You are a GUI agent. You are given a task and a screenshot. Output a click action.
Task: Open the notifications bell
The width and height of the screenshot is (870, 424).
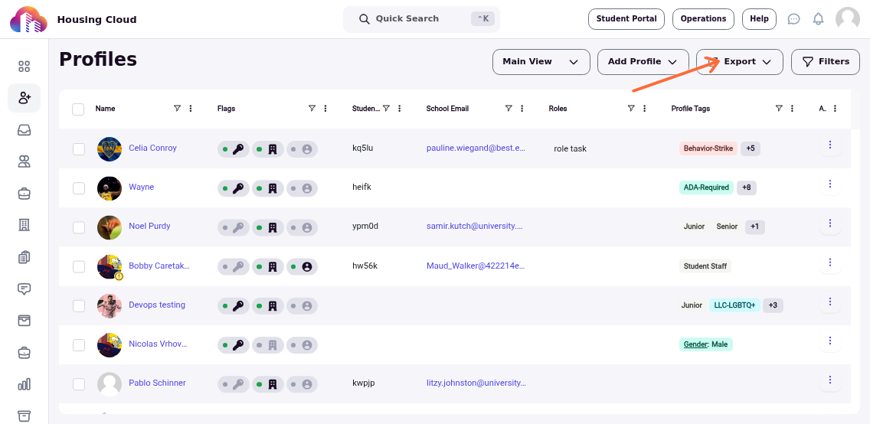coord(819,19)
